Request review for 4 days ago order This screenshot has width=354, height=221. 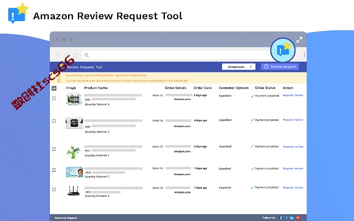click(293, 120)
